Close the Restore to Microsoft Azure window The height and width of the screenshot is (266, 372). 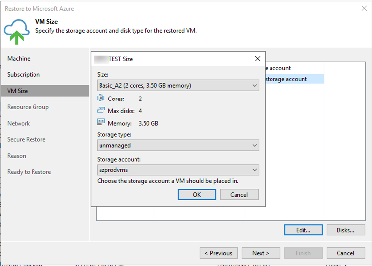click(x=364, y=8)
